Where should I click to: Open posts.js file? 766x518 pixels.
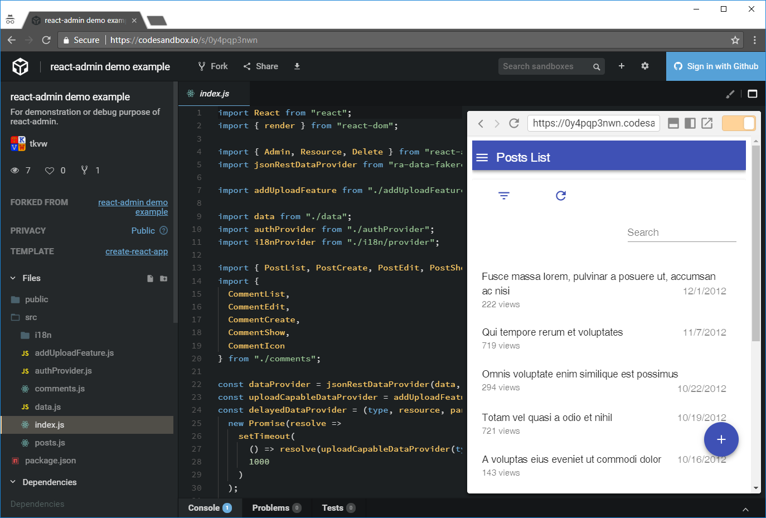coord(87,443)
